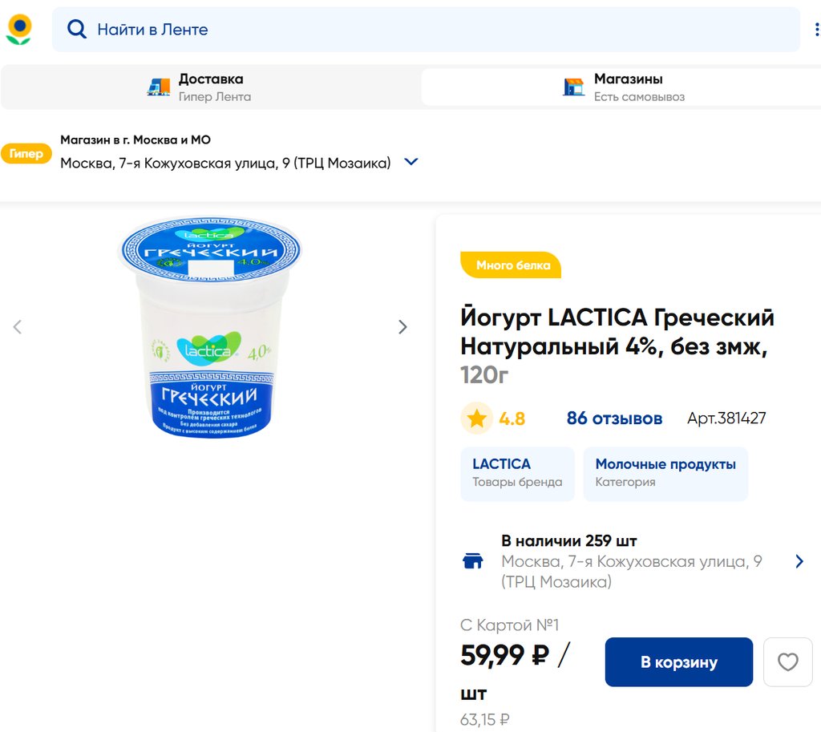Show next product image
The width and height of the screenshot is (821, 732).
tap(402, 327)
